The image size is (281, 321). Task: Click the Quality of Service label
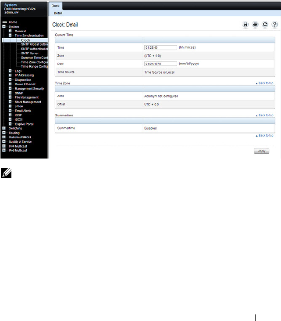[20, 141]
